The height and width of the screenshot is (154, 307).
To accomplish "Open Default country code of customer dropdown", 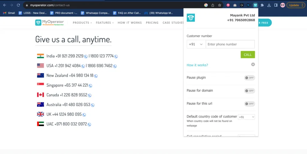I will 246,117.
